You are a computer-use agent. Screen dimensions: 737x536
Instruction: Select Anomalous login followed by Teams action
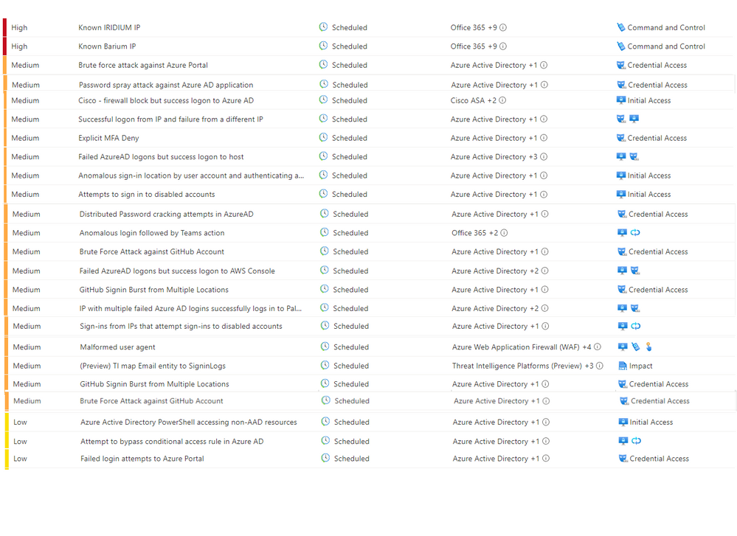(152, 233)
